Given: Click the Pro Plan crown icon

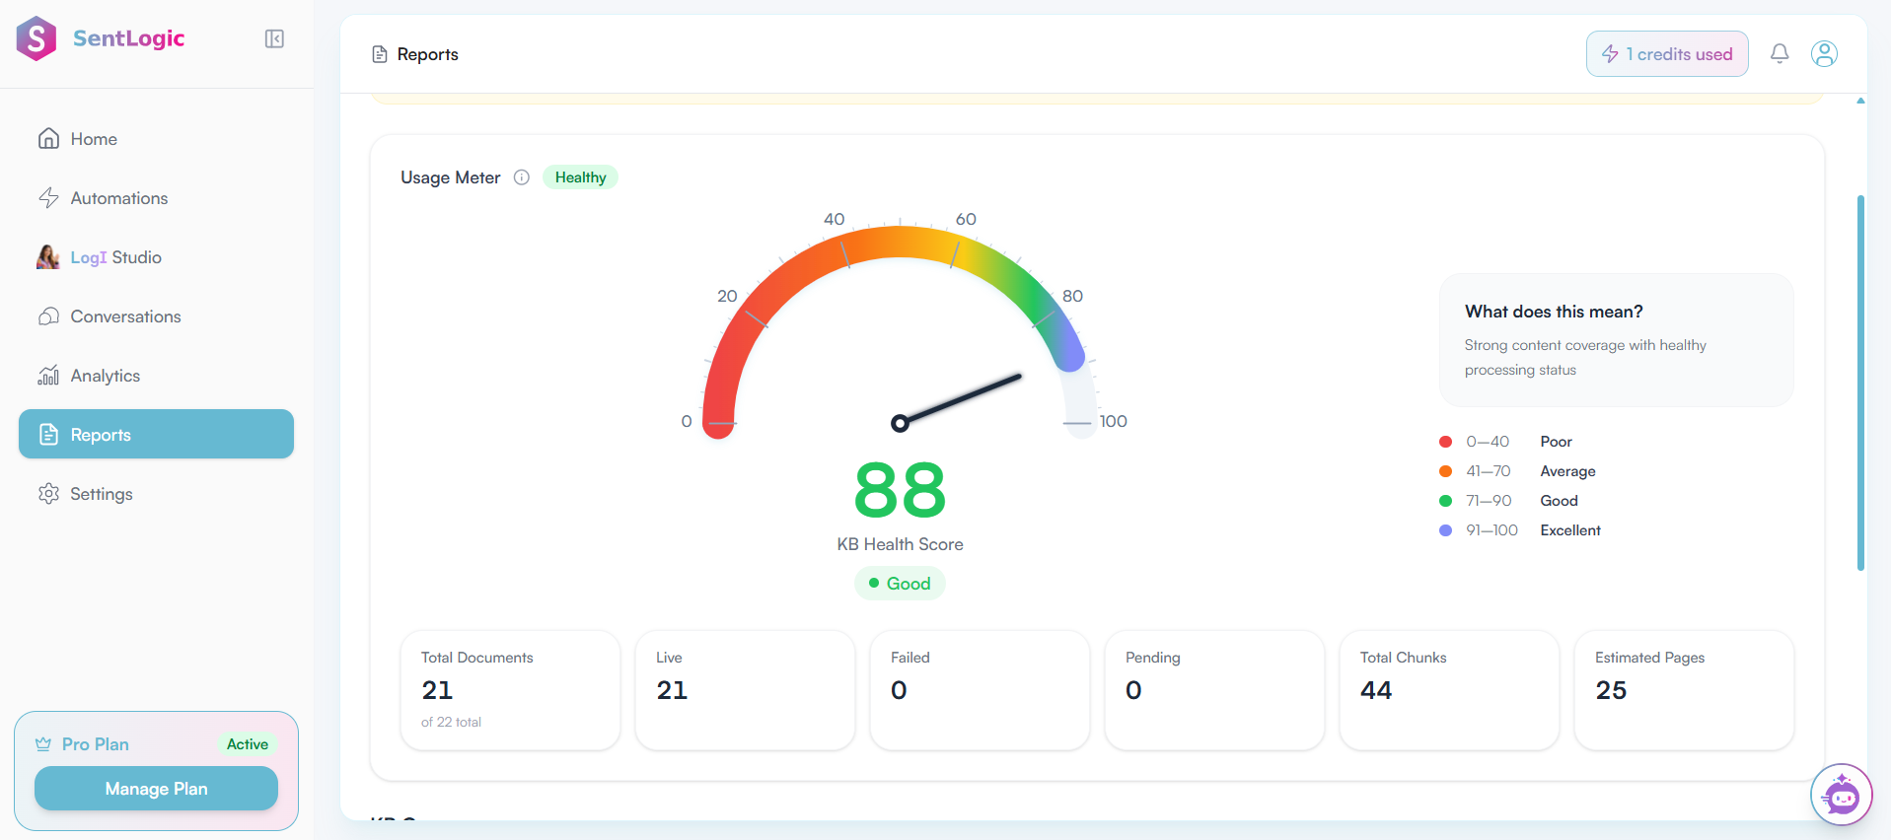Looking at the screenshot, I should pos(43,744).
